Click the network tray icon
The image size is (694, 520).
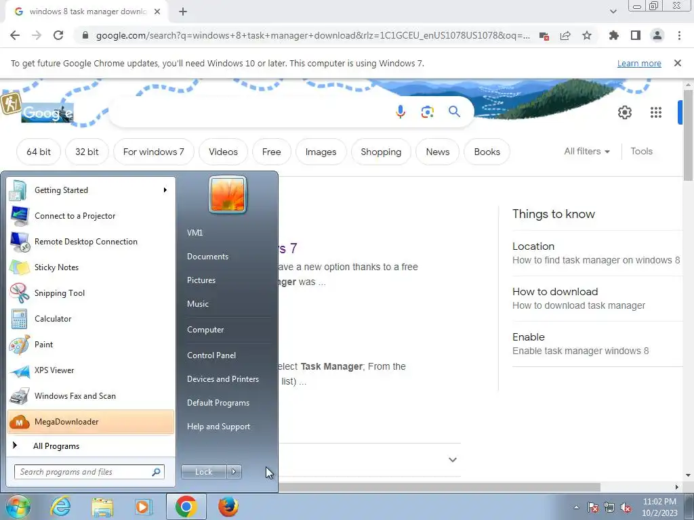point(609,507)
